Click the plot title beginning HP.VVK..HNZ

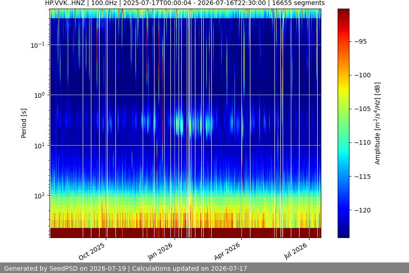[x=185, y=3]
